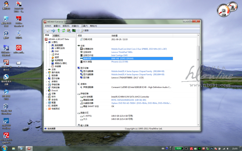Click the Mobile DualCore processor link
The width and height of the screenshot is (242, 151).
(x=139, y=49)
